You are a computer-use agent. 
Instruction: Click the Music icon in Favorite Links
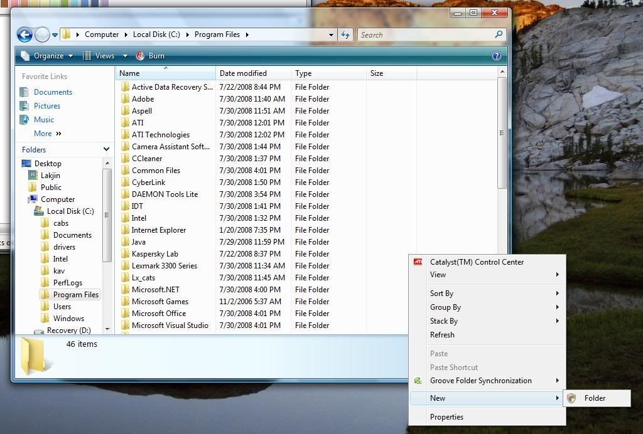tap(24, 120)
